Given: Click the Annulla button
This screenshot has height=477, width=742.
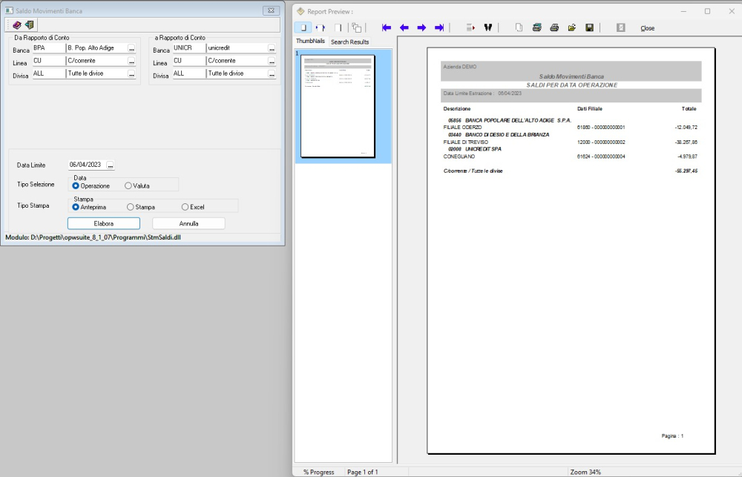Looking at the screenshot, I should (188, 223).
